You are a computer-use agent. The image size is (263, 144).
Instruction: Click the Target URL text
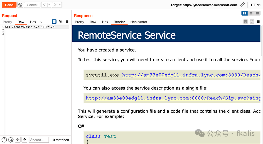210,5
